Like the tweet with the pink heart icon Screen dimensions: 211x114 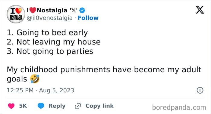coord(11,106)
